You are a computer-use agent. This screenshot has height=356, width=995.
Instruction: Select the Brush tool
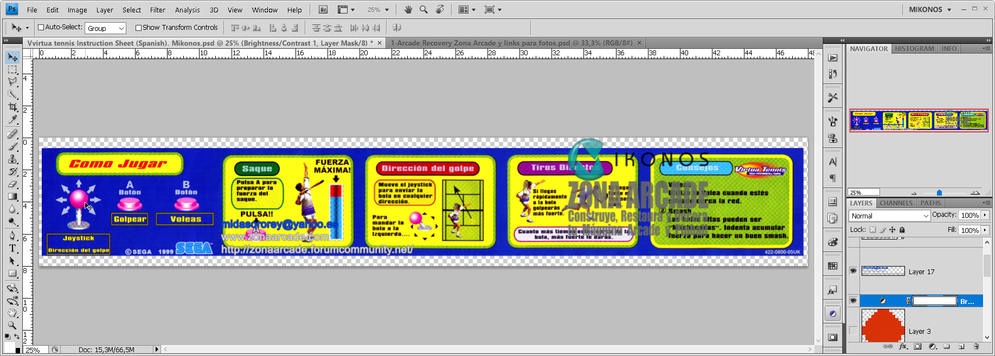12,146
